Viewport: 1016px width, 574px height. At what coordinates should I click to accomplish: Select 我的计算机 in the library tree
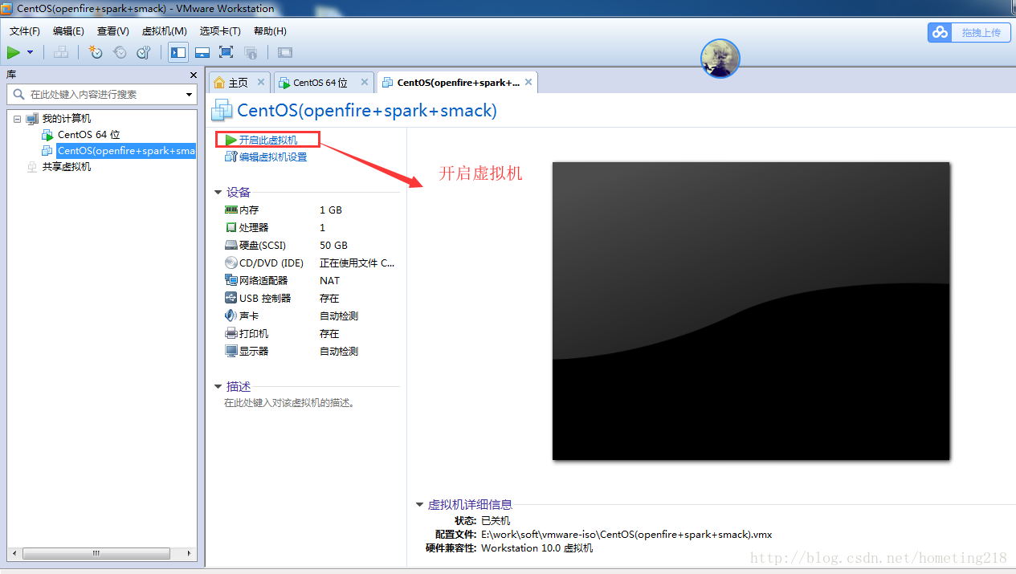click(x=67, y=119)
